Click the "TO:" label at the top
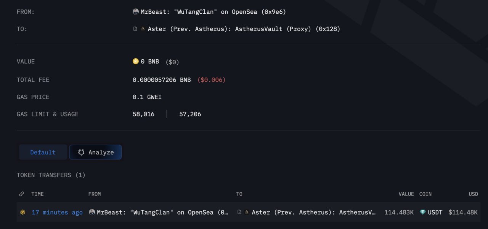This screenshot has width=488, height=229. coord(22,29)
